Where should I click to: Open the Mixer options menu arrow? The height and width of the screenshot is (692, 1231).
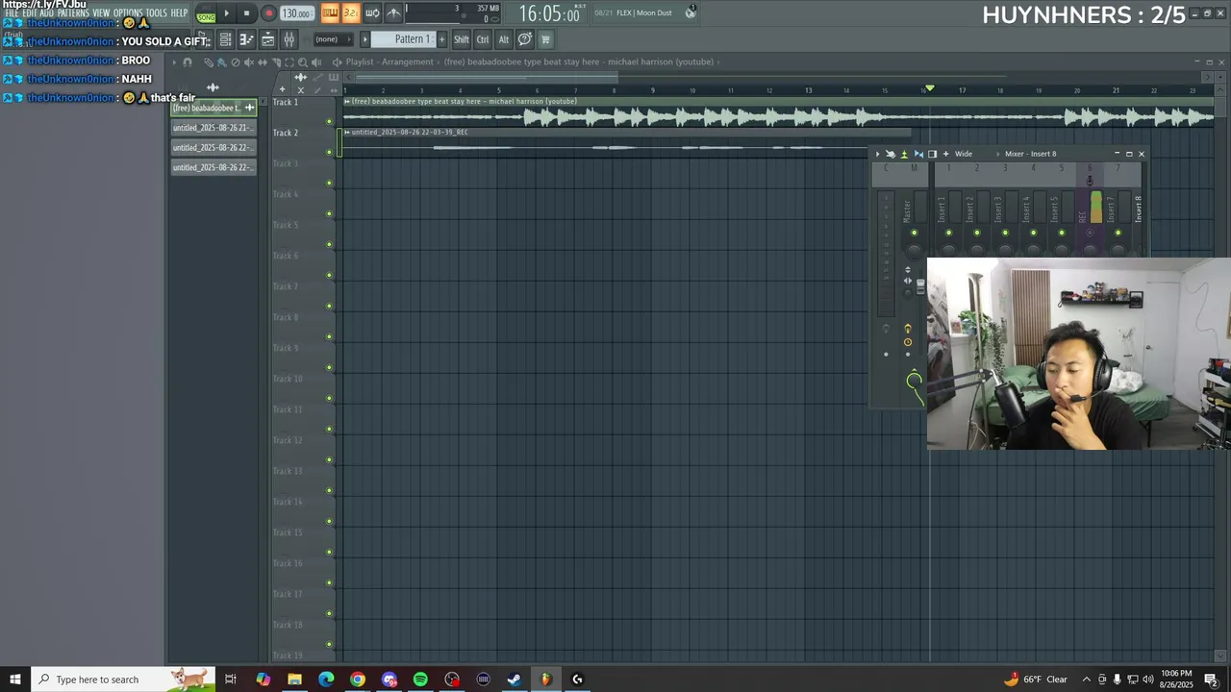pyautogui.click(x=877, y=154)
